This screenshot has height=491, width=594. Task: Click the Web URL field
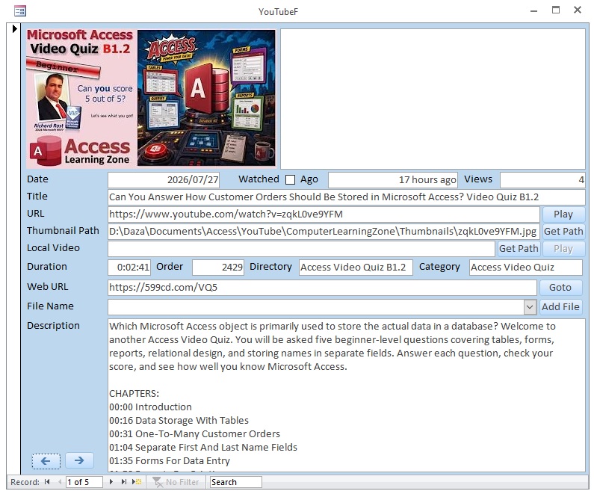[x=322, y=288]
